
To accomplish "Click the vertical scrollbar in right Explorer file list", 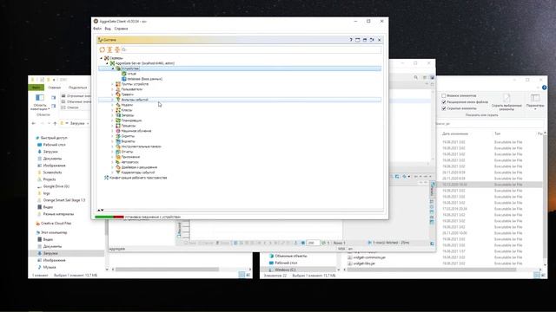I will (545, 198).
